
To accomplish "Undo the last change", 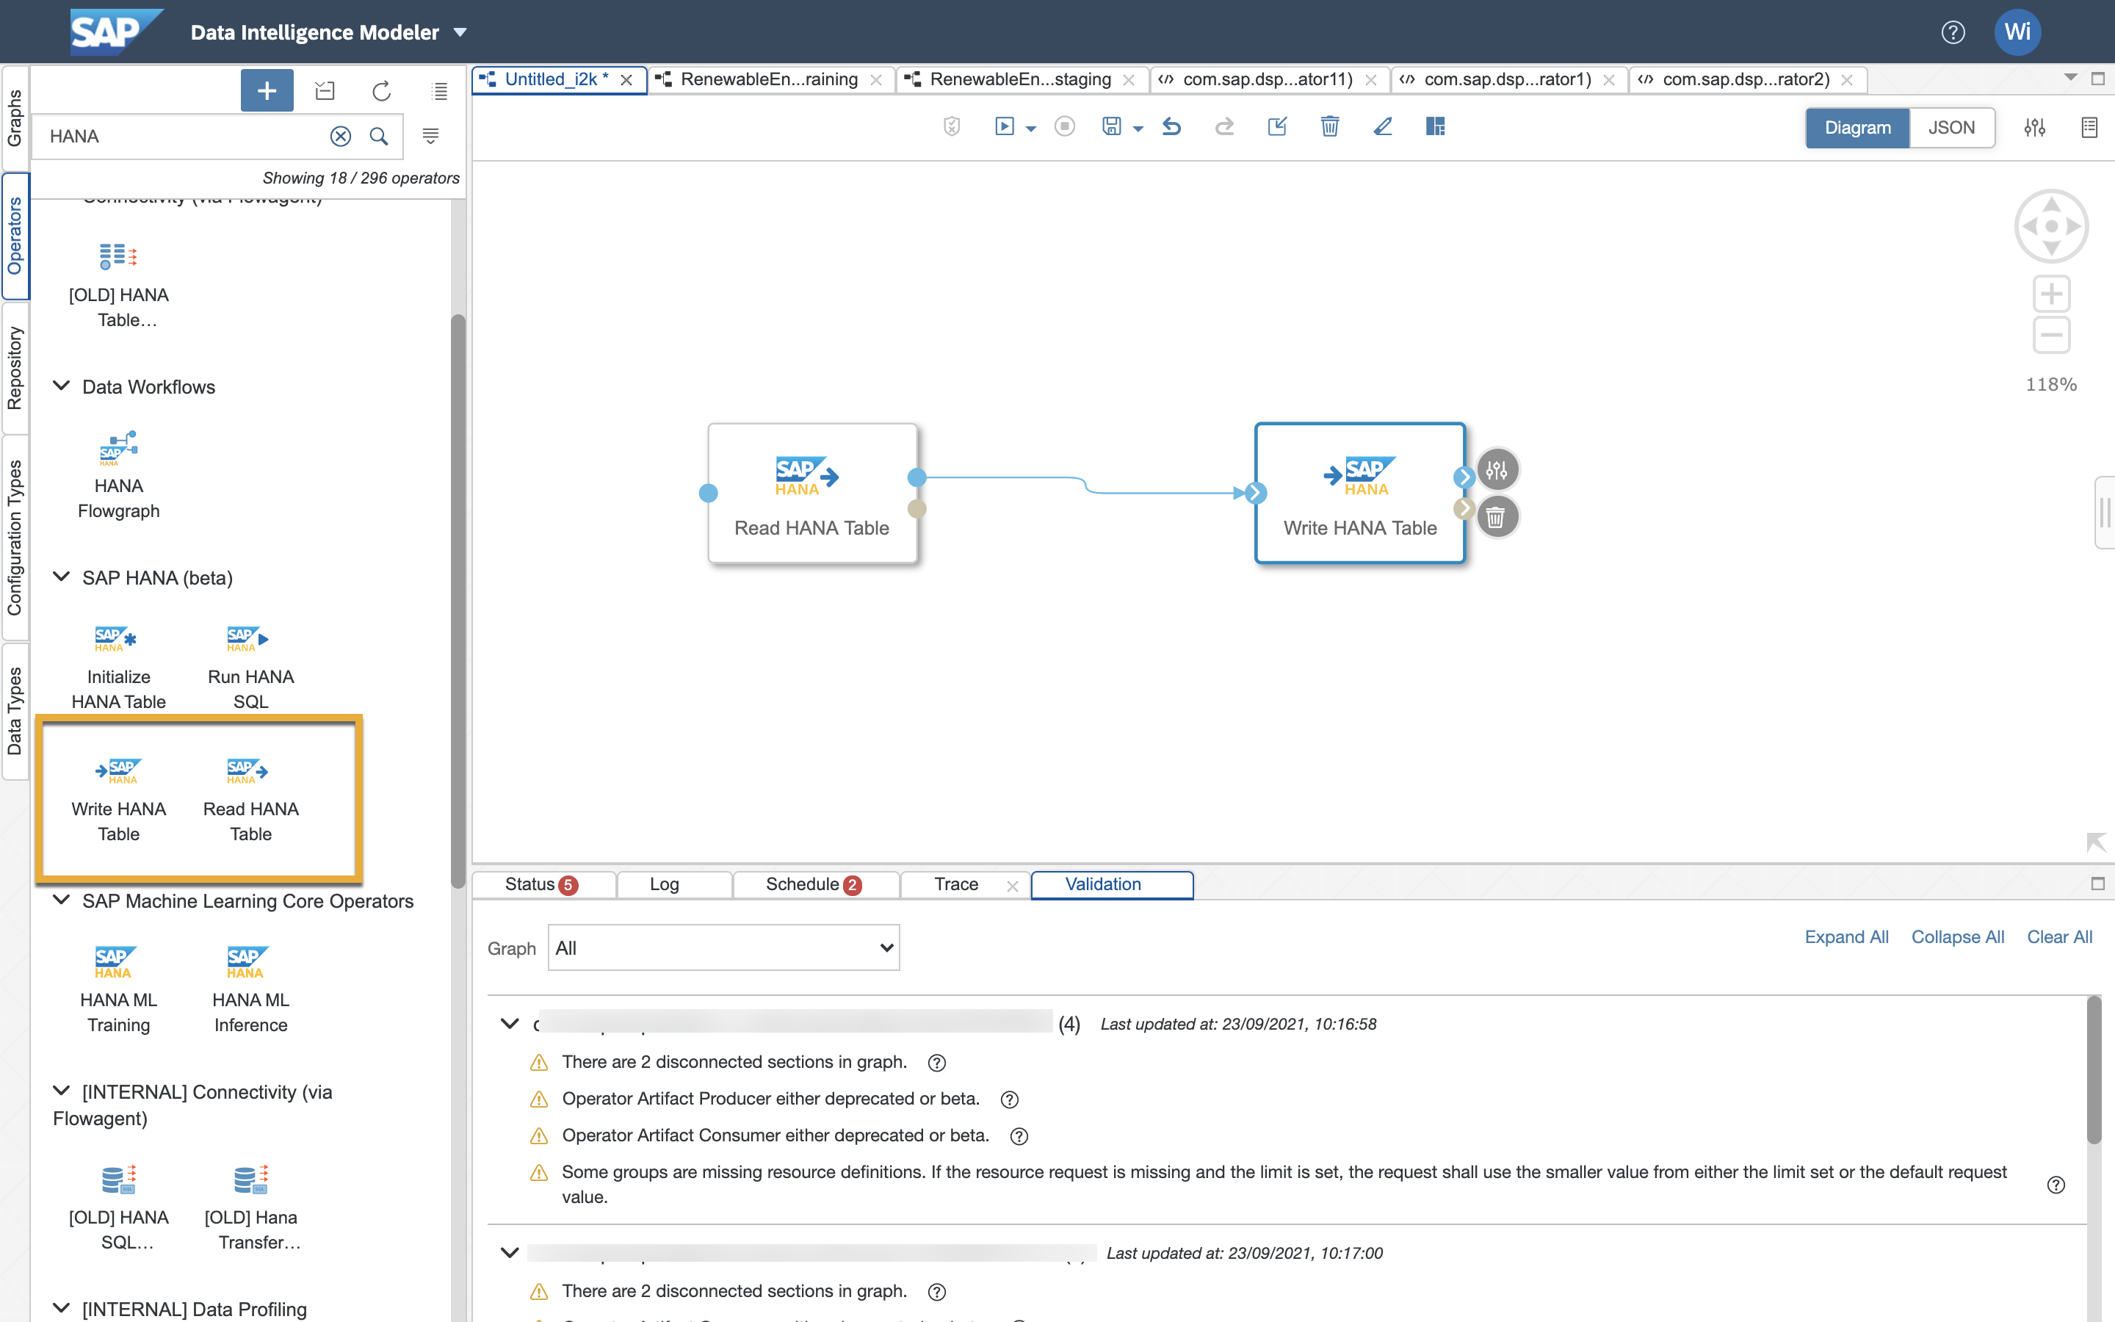I will pyautogui.click(x=1172, y=127).
